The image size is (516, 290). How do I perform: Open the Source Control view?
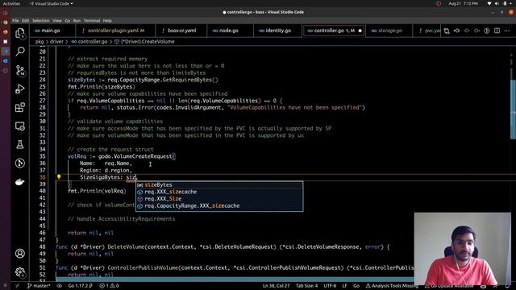[x=20, y=70]
